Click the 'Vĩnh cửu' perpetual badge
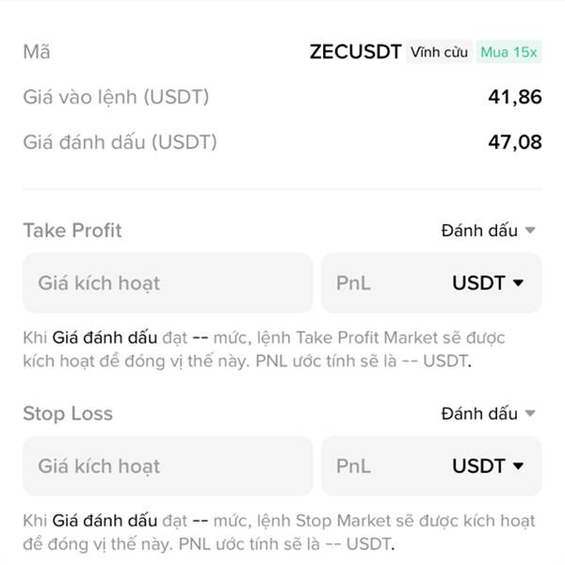Viewport: 565px width, 565px height. 439,52
